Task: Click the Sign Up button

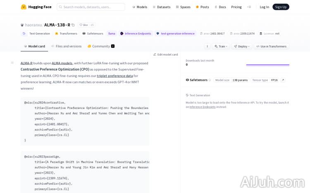Action: click(x=281, y=7)
